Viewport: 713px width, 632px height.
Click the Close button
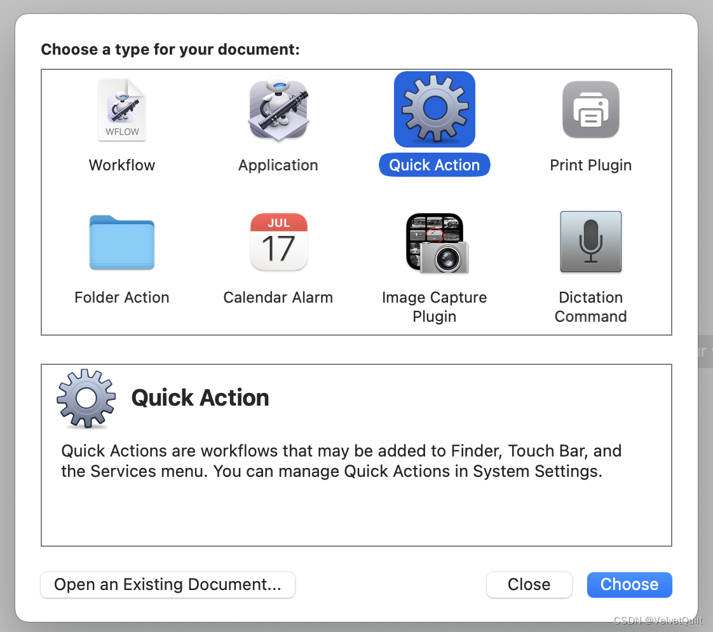pyautogui.click(x=529, y=585)
